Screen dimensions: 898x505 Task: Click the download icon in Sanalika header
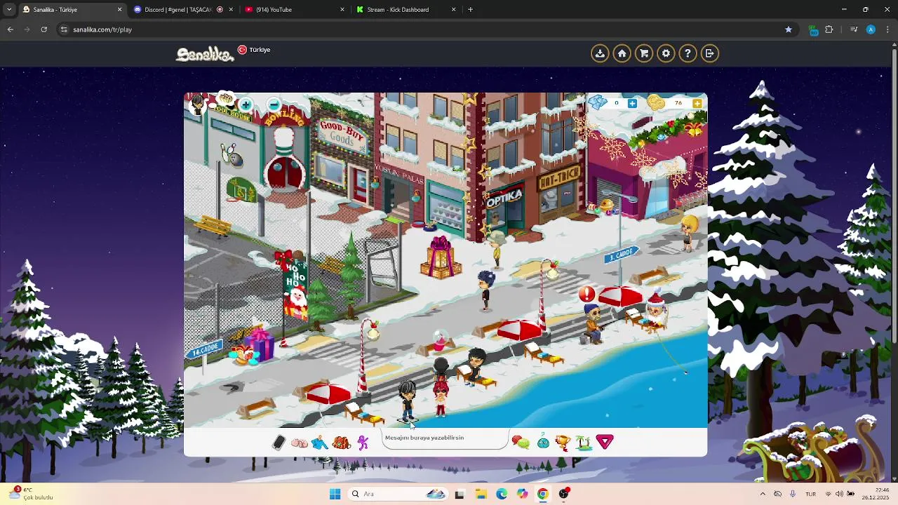600,53
